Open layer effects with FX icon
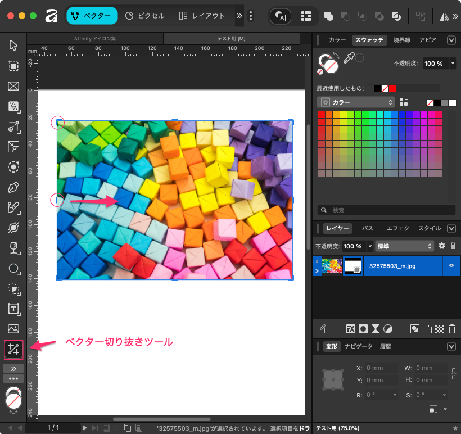This screenshot has height=434, width=461. [350, 329]
